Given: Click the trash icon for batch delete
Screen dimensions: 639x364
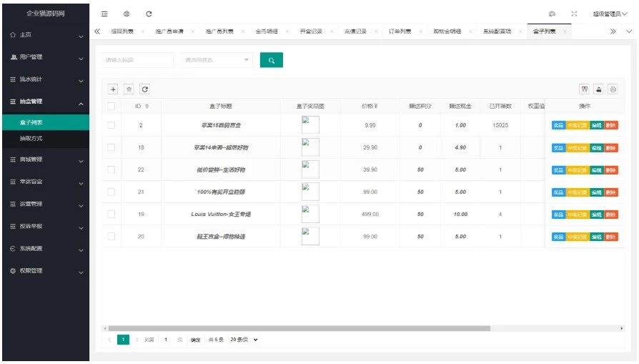Looking at the screenshot, I should [x=129, y=89].
